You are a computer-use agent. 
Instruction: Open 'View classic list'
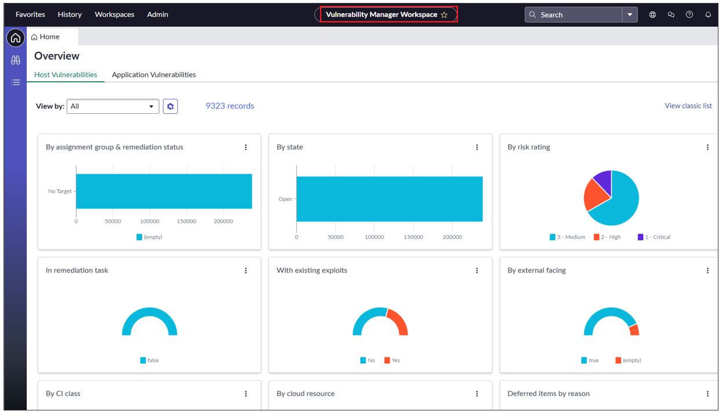pos(688,106)
